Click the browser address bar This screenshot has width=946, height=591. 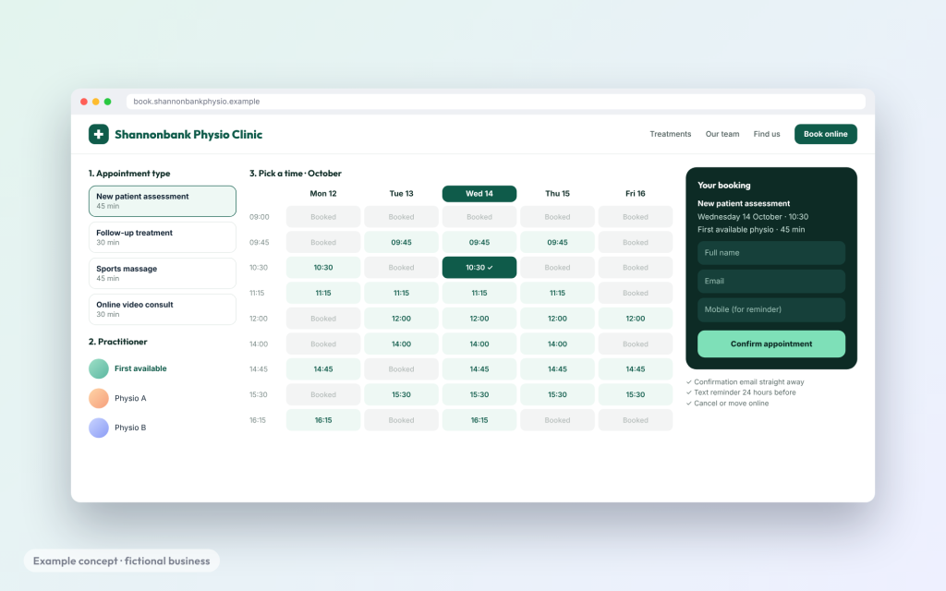point(496,102)
